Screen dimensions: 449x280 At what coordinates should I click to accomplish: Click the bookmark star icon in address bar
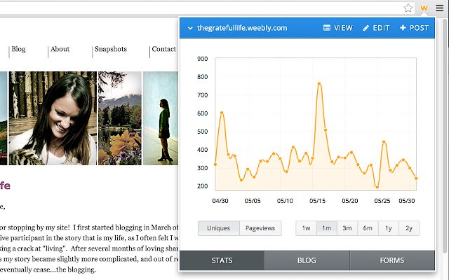point(408,8)
